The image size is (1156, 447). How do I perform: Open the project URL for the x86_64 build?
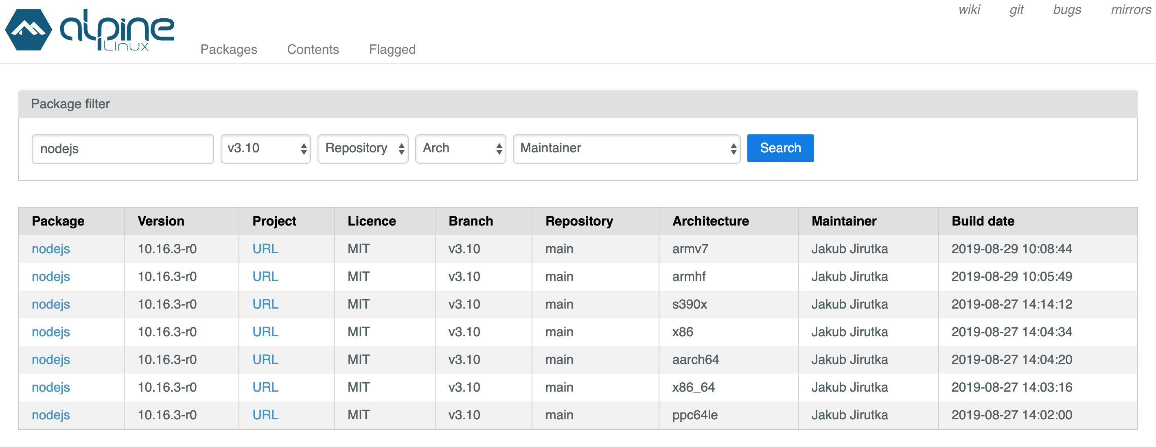click(265, 387)
